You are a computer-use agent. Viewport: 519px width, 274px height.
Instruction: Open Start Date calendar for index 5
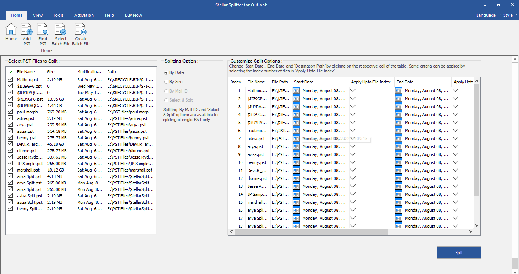(296, 123)
